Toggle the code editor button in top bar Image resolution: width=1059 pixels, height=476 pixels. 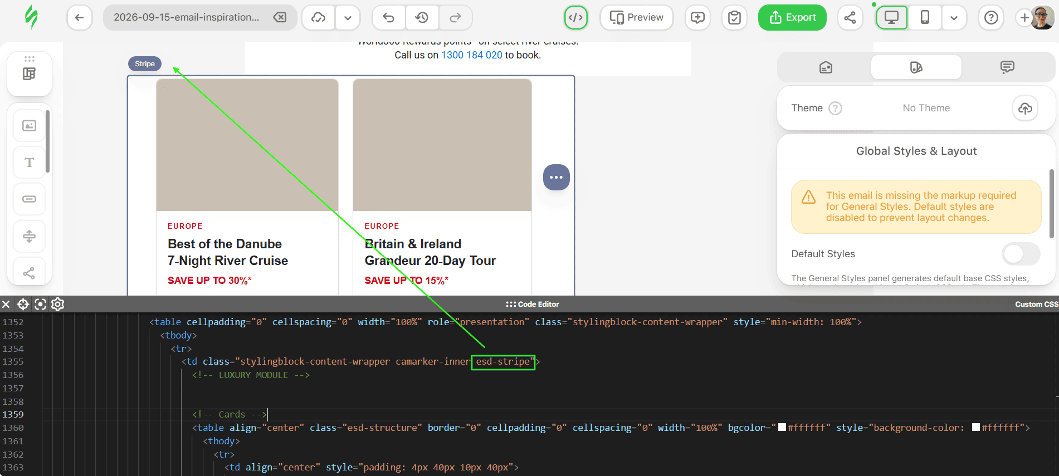576,18
